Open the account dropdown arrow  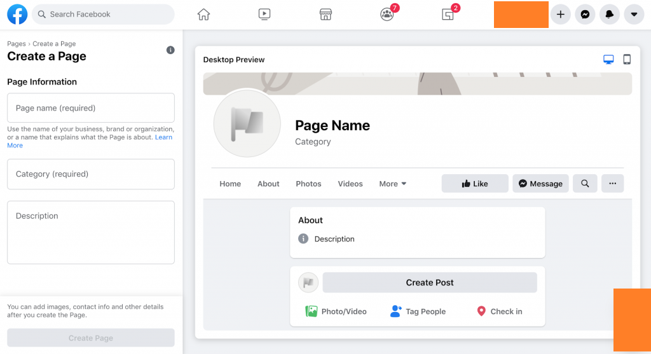click(634, 15)
